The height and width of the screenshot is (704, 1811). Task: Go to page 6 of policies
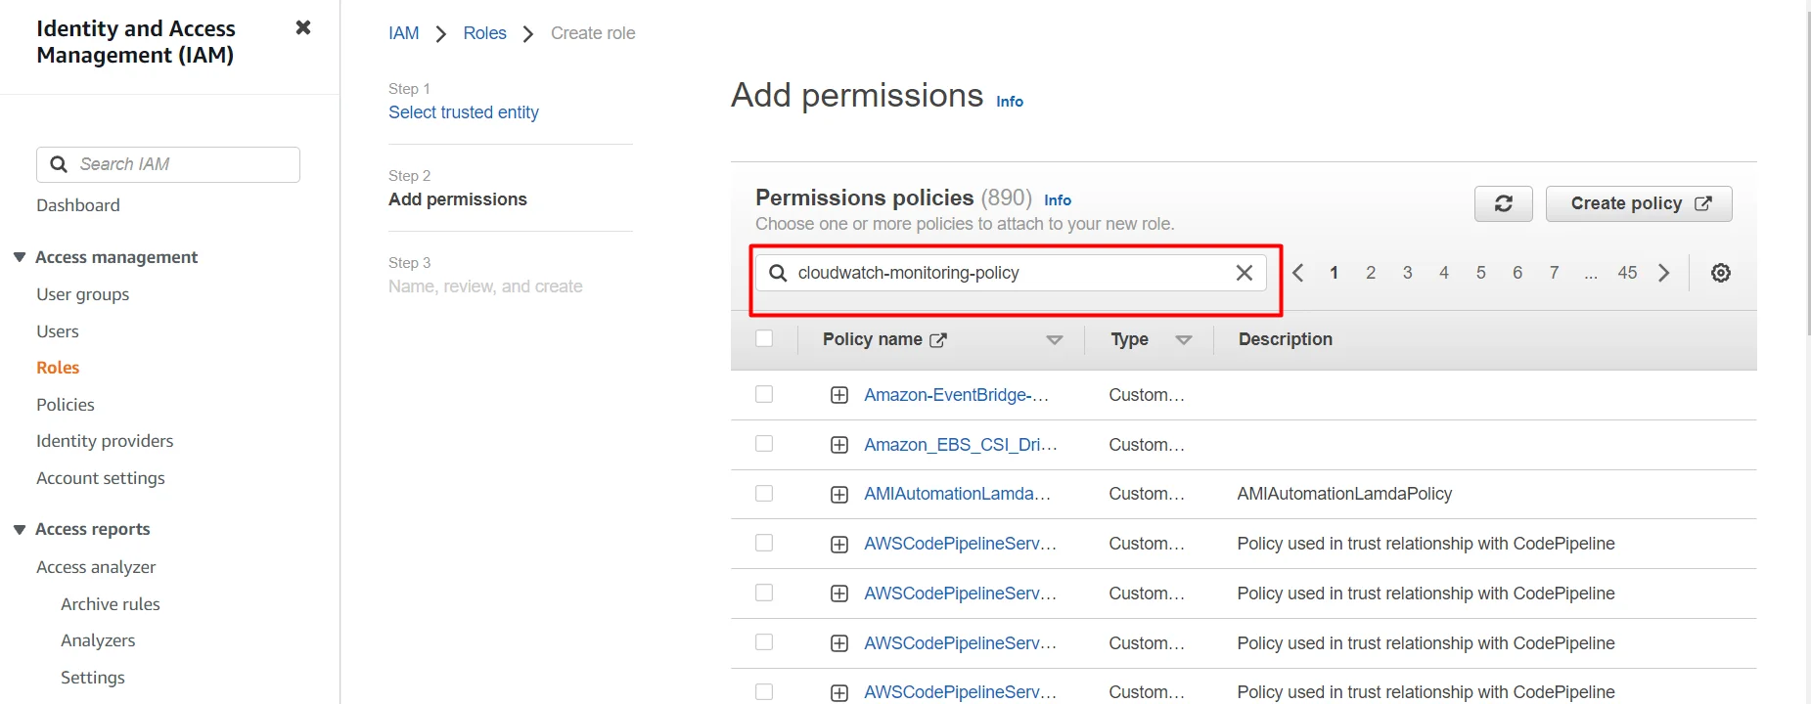[x=1517, y=273]
